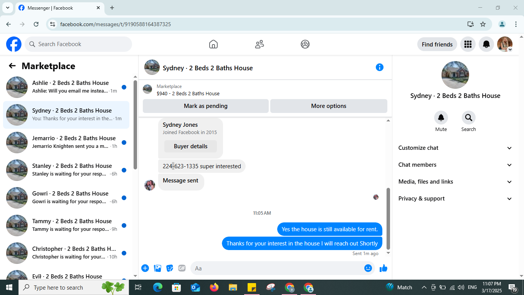Click message '224-623-1335 super interested'

pyautogui.click(x=202, y=166)
